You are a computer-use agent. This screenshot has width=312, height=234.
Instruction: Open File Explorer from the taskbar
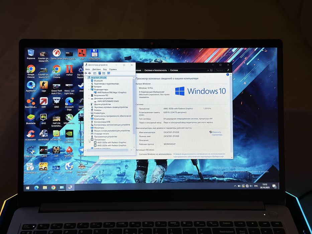[45, 188]
